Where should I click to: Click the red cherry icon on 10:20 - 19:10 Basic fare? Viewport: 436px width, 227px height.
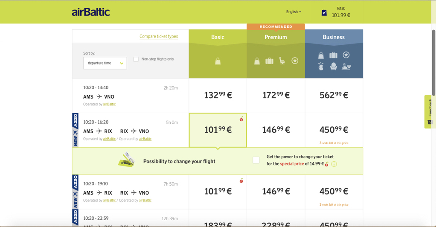tap(241, 180)
